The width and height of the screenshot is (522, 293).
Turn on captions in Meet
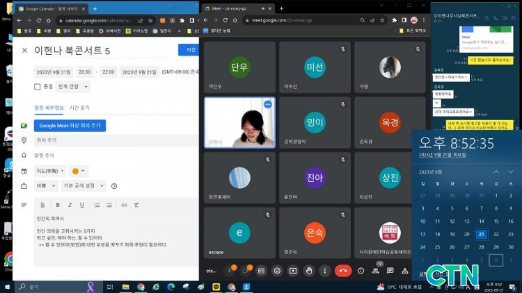261,270
